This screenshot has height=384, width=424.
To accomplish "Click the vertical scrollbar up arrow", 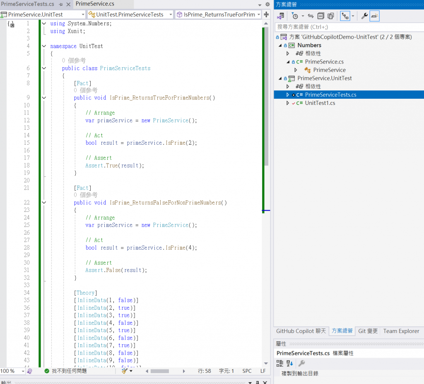I will [x=266, y=24].
